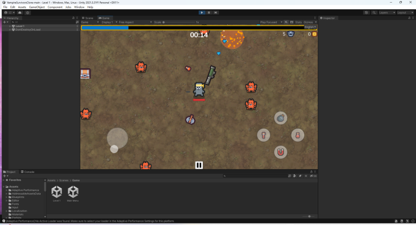This screenshot has height=225, width=416.
Task: Open the Free Aspect dropdown
Action: 127,22
